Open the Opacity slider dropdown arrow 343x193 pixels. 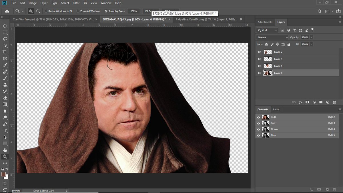311,37
